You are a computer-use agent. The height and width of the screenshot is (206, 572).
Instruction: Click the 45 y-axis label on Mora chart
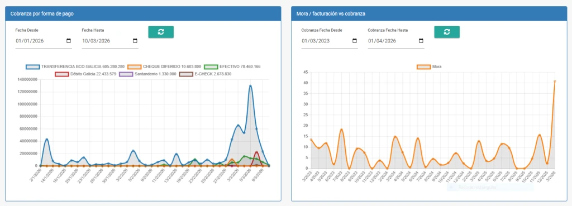pos(306,72)
